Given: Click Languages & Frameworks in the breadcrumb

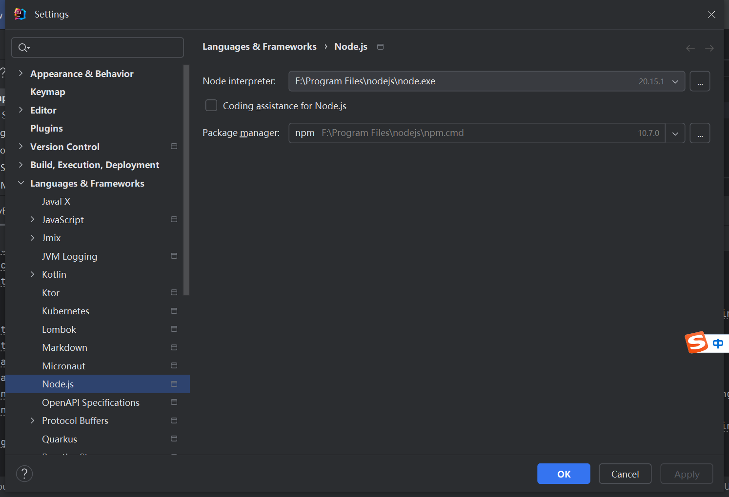Looking at the screenshot, I should (x=260, y=46).
